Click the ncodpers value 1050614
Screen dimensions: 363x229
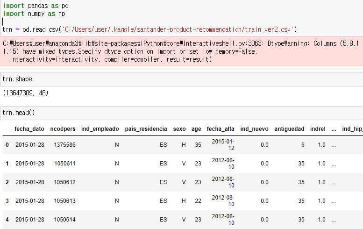click(64, 220)
